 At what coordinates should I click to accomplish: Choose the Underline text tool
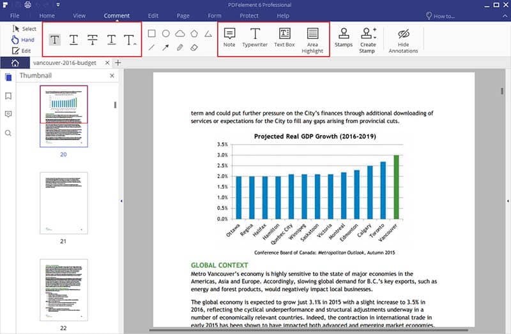73,40
